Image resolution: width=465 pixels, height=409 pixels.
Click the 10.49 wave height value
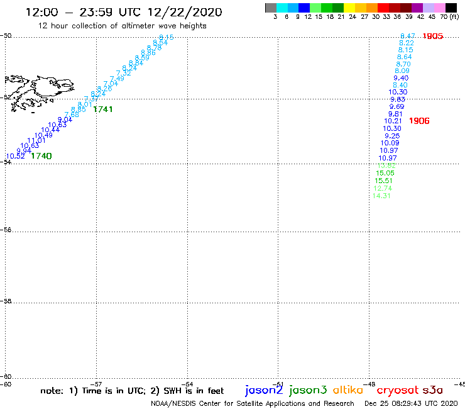[43, 135]
